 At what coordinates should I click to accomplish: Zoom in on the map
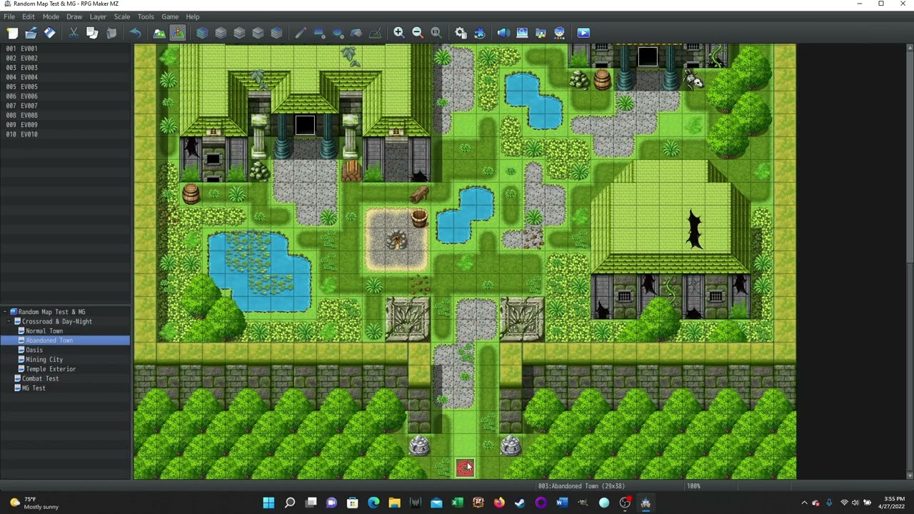pyautogui.click(x=399, y=33)
